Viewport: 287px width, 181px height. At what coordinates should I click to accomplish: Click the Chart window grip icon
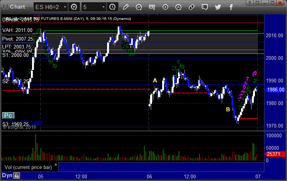(6, 7)
